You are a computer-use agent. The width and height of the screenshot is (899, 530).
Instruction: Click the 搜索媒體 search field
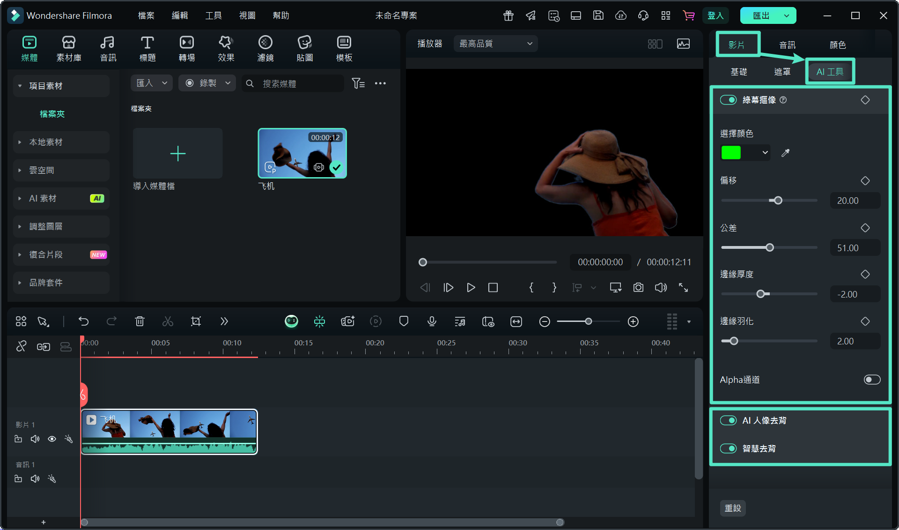293,83
